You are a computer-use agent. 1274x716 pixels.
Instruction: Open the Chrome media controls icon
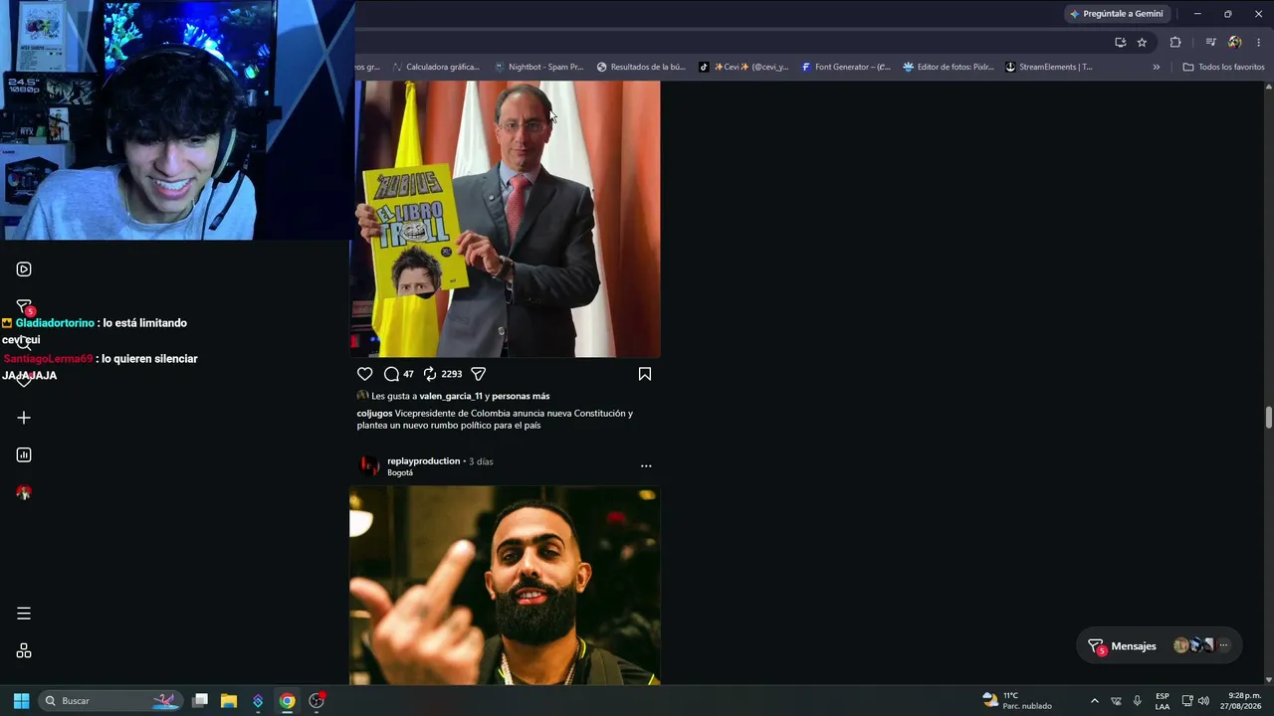click(1210, 42)
